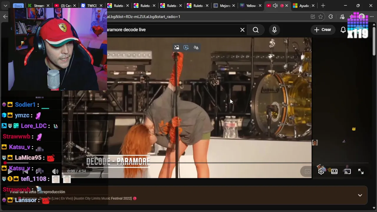Click the YouTube search box text

pyautogui.click(x=126, y=30)
